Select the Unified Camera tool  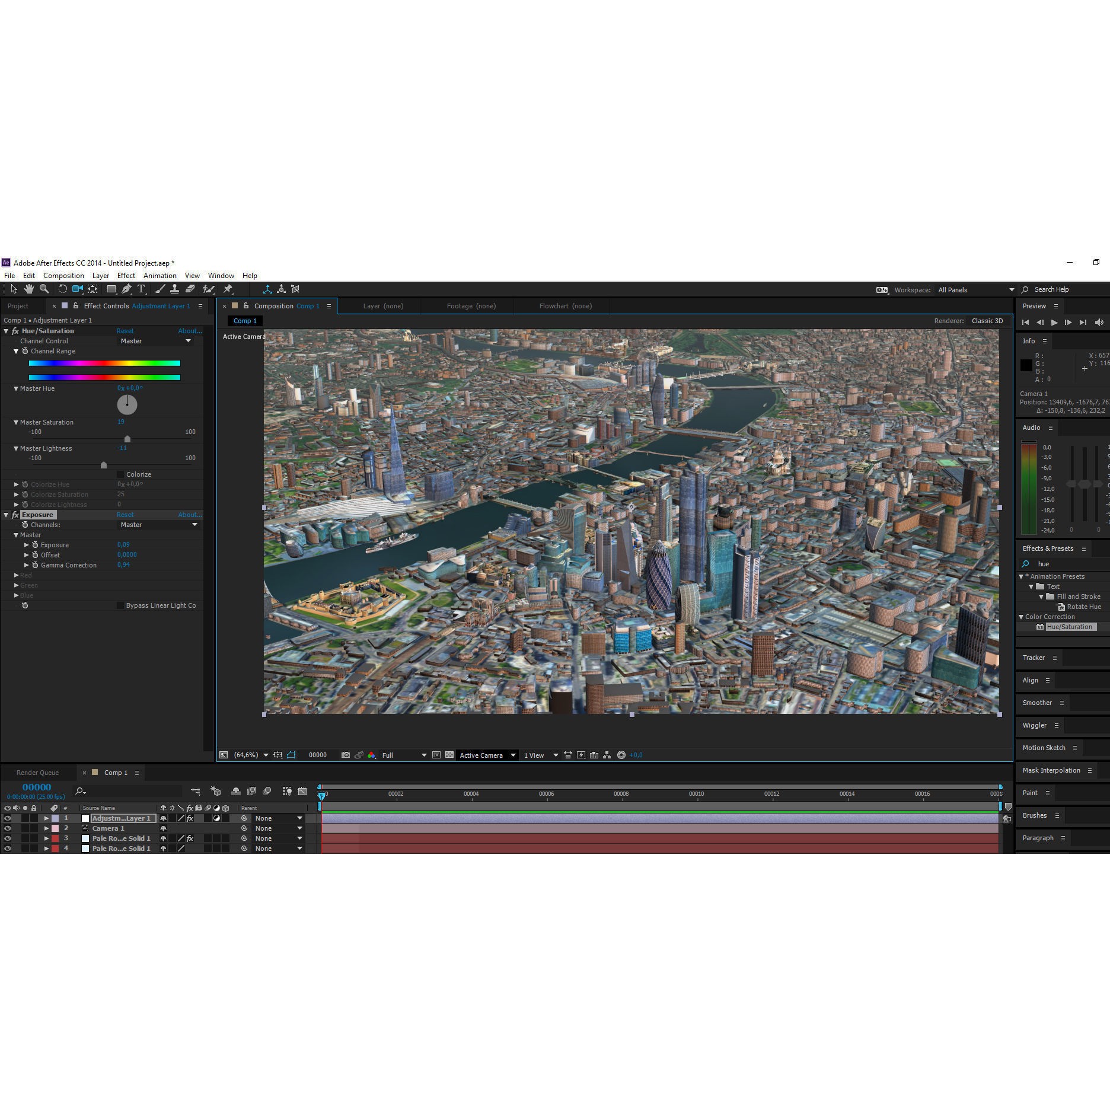coord(77,289)
